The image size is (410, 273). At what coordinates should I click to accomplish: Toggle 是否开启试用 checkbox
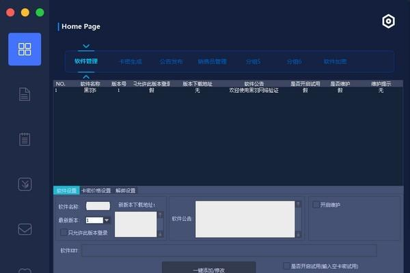pyautogui.click(x=287, y=266)
